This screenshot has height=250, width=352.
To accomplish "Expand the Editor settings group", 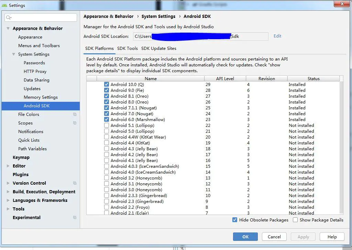I will 8,166.
